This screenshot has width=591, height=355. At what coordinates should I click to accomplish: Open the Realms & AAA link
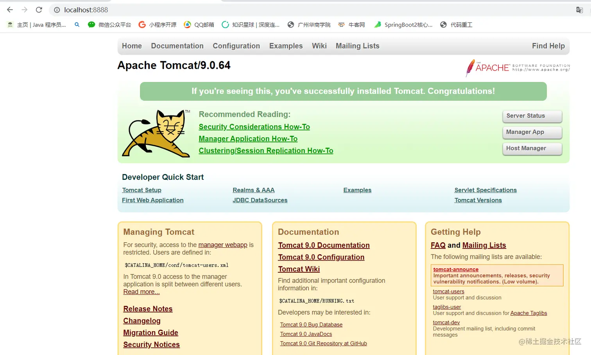(253, 190)
